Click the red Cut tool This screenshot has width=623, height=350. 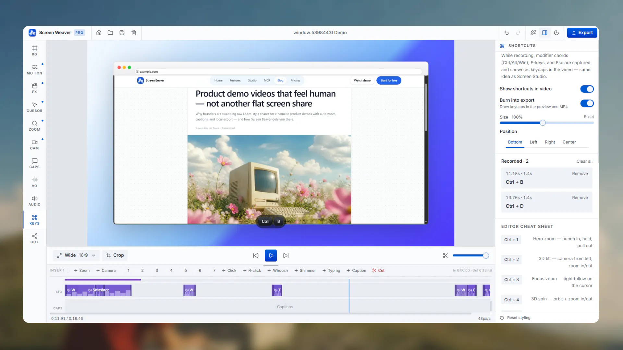[378, 271]
